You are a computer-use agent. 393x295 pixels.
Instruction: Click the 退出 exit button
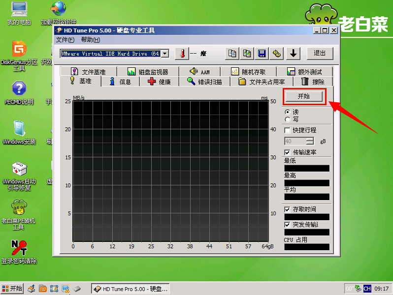point(320,53)
